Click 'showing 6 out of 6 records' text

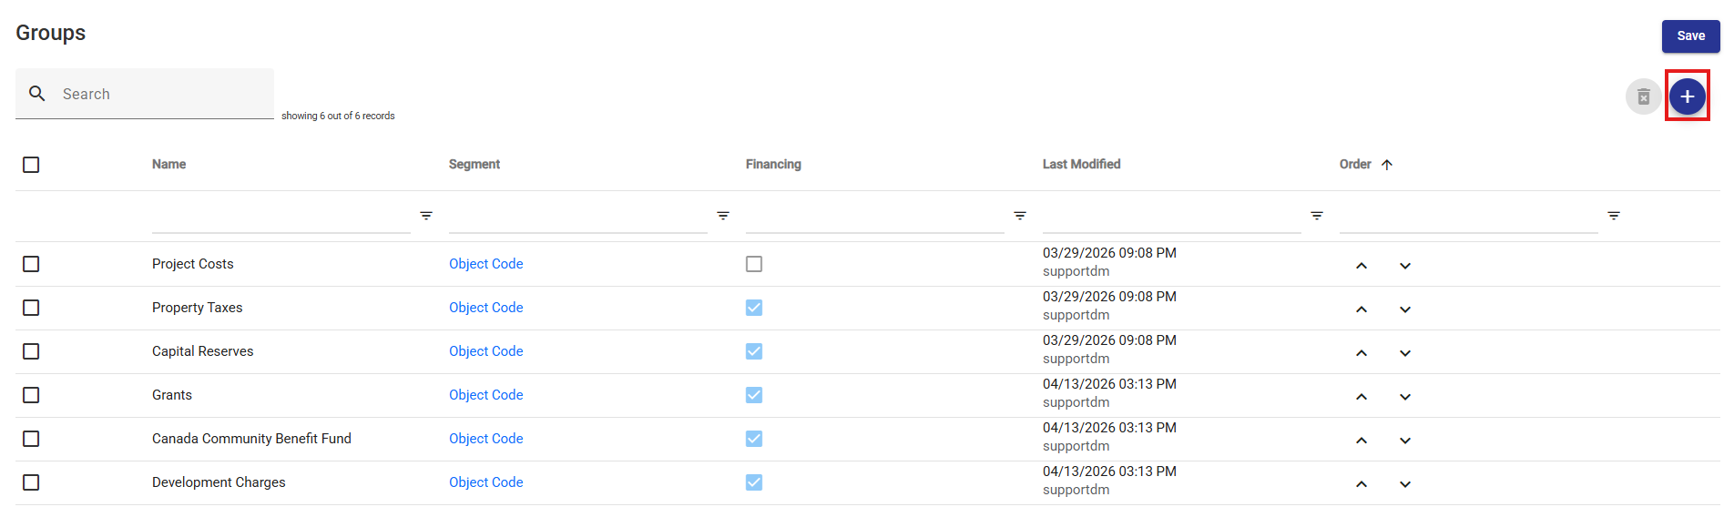pyautogui.click(x=338, y=116)
